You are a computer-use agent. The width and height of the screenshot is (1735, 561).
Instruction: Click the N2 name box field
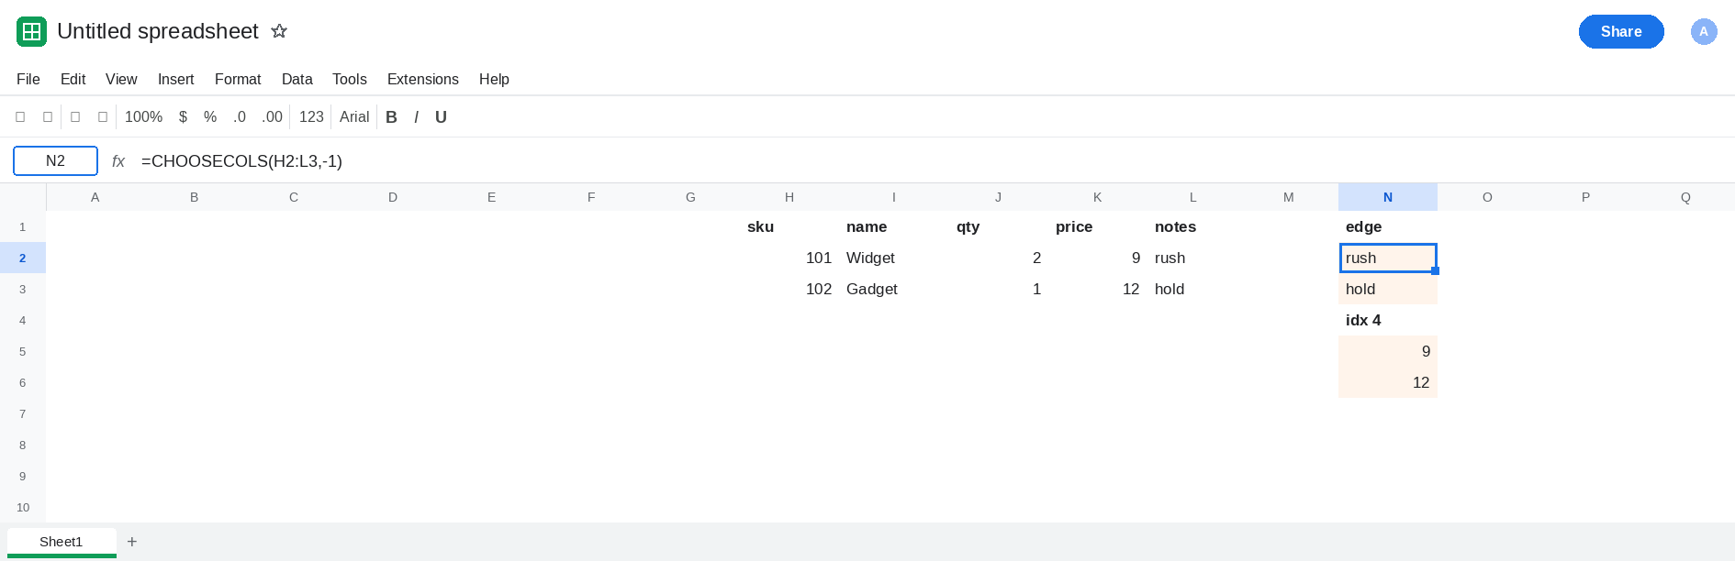pyautogui.click(x=55, y=160)
